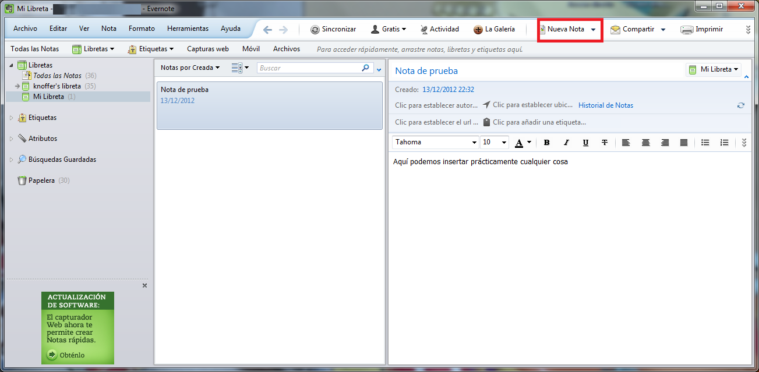Click Archivos shortcut
Screen dimensions: 759x372
[x=287, y=49]
